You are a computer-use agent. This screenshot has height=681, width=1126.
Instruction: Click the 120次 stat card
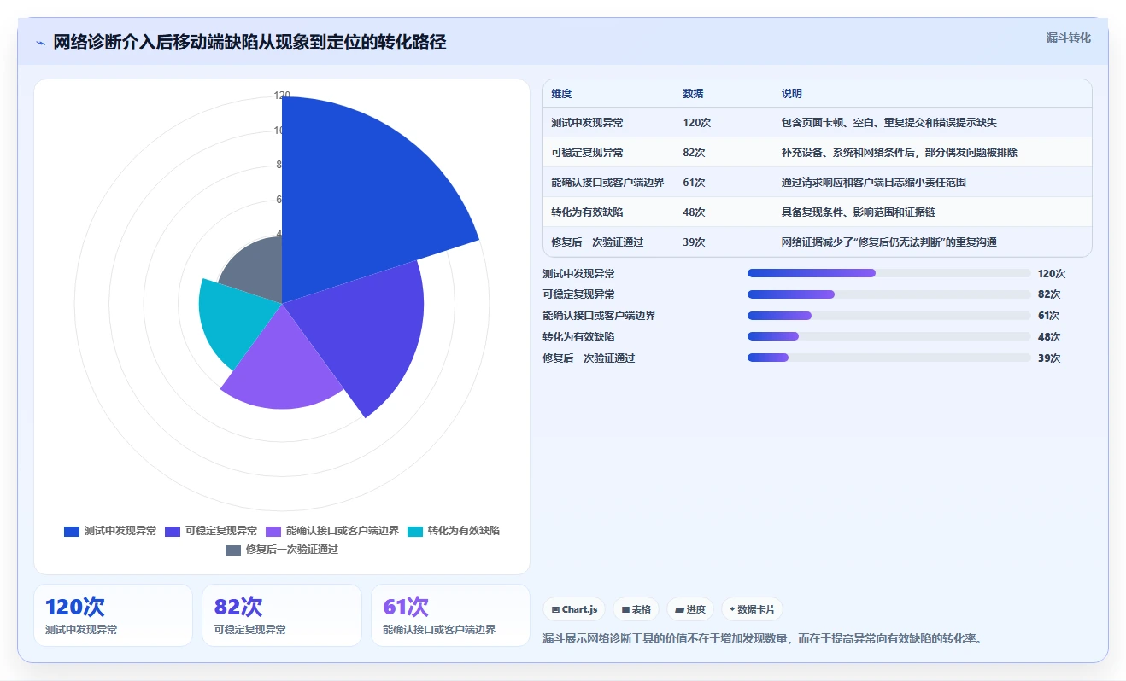tap(113, 615)
